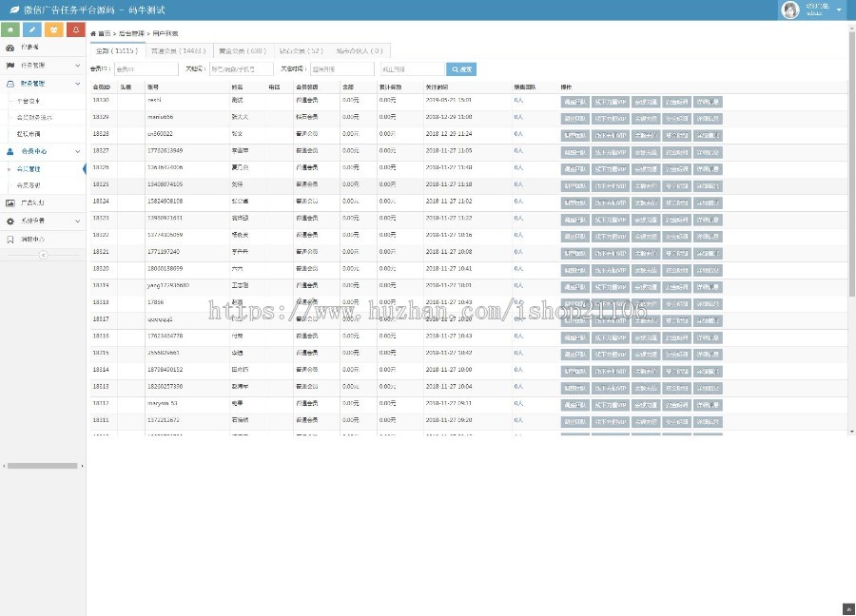Switch to the city partner (0) tab
This screenshot has width=856, height=616.
360,50
